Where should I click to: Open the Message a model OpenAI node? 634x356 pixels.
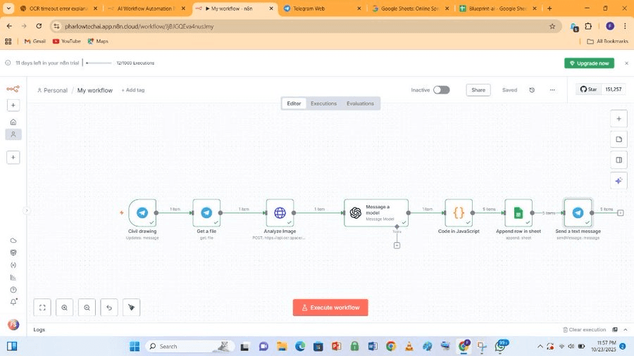tap(376, 212)
